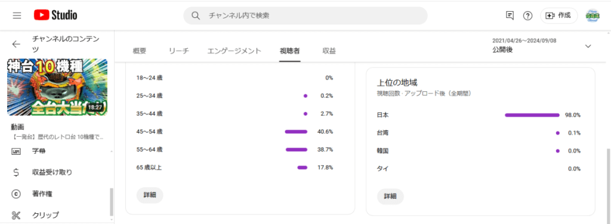Click the チャンネル内で検索 search field
Image resolution: width=611 pixels, height=224 pixels.
click(305, 16)
